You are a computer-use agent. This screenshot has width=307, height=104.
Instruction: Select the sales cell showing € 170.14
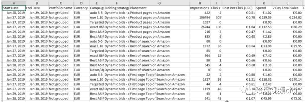point(287,80)
